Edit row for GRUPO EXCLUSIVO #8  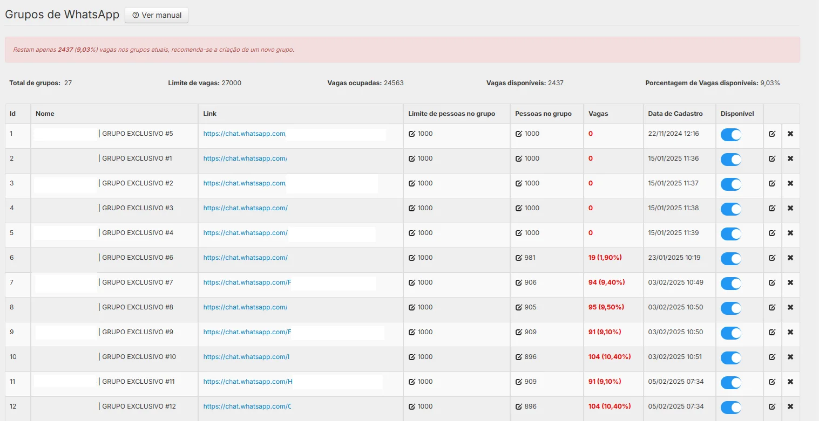click(772, 307)
